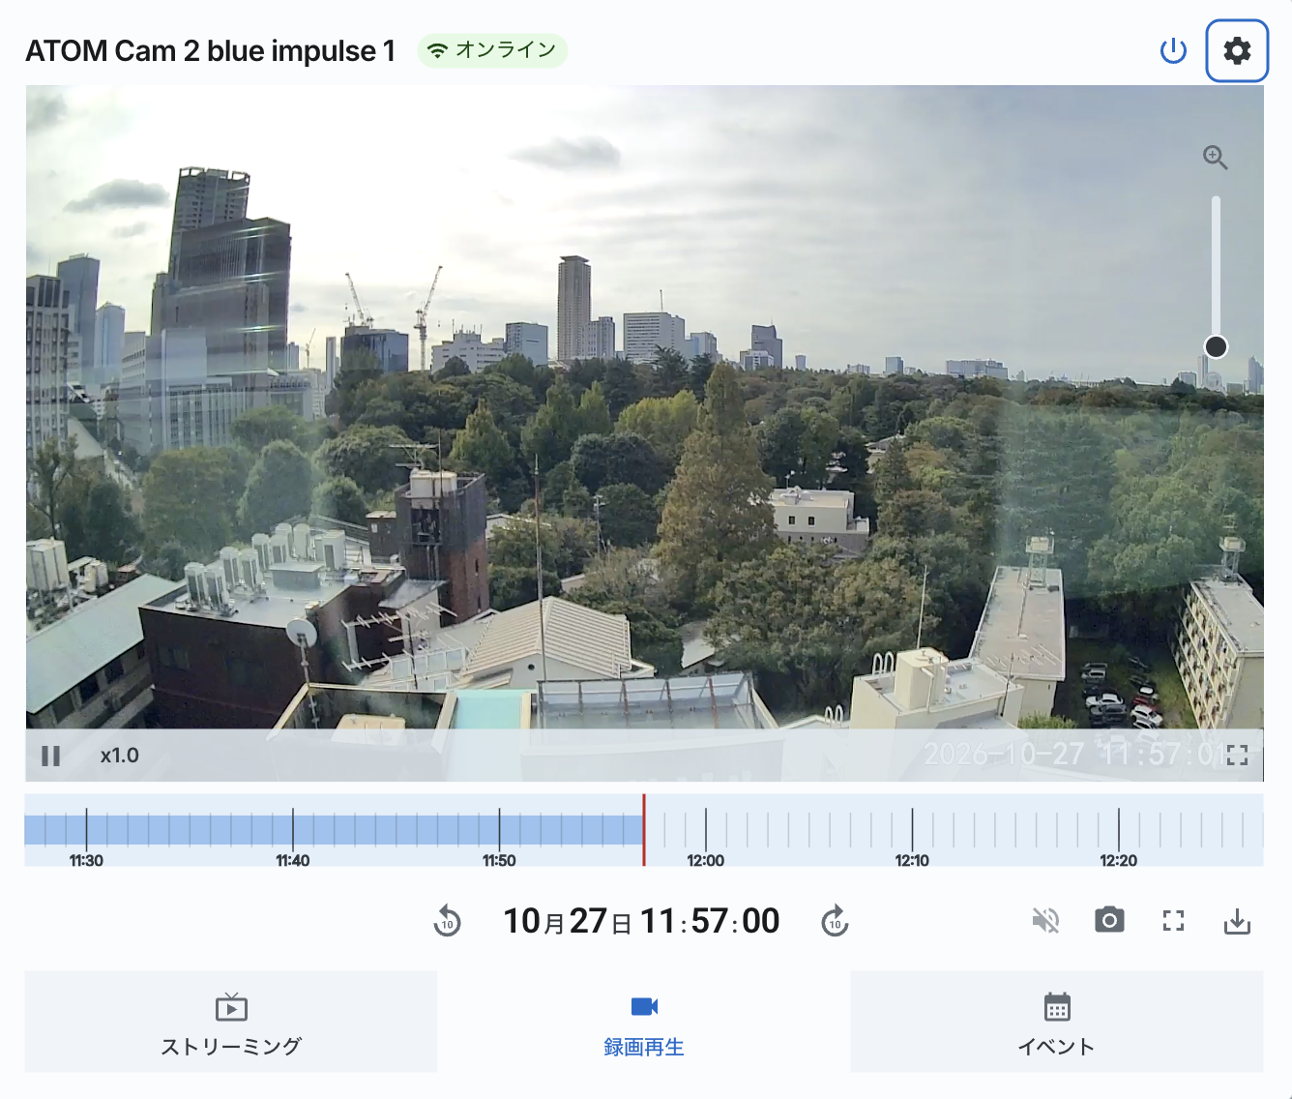Jump to 12:00 on the timeline
Screen dimensions: 1292x1099
[x=706, y=860]
